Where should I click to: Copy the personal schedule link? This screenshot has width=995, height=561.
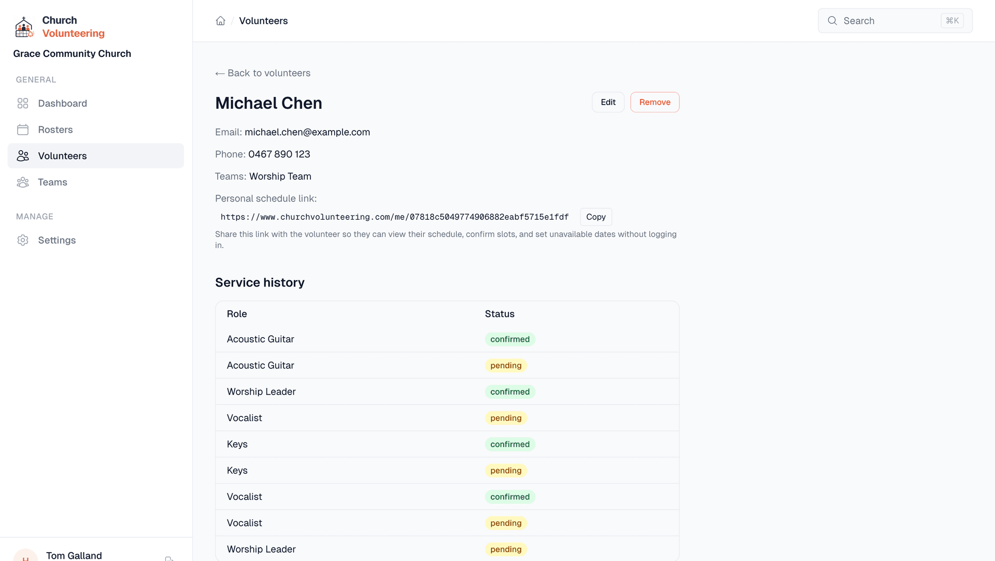(596, 217)
